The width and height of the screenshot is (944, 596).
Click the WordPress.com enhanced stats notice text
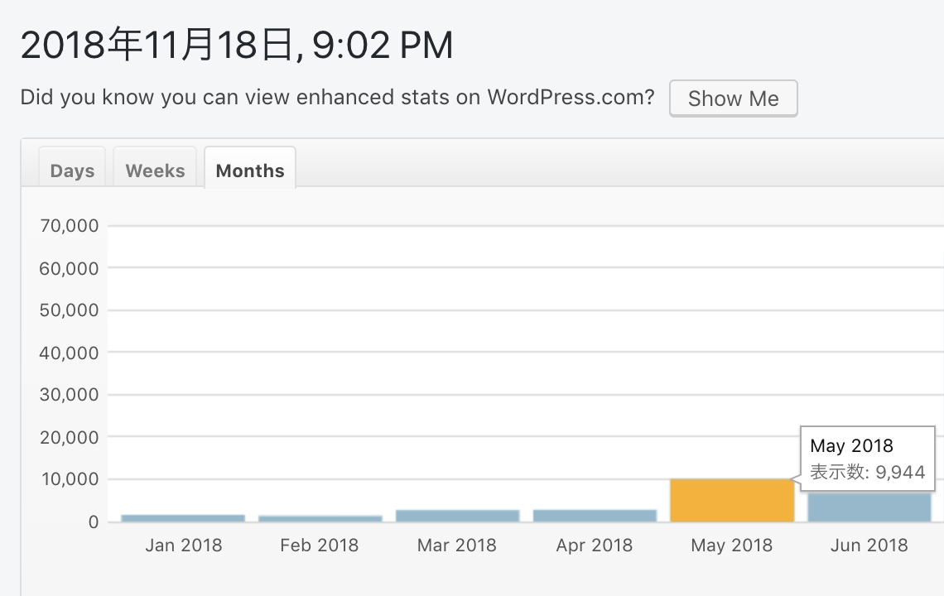pyautogui.click(x=337, y=98)
